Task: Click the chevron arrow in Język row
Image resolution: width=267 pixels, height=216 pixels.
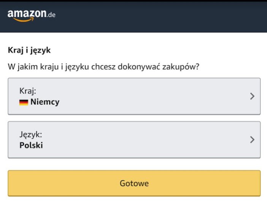Action: 252,140
